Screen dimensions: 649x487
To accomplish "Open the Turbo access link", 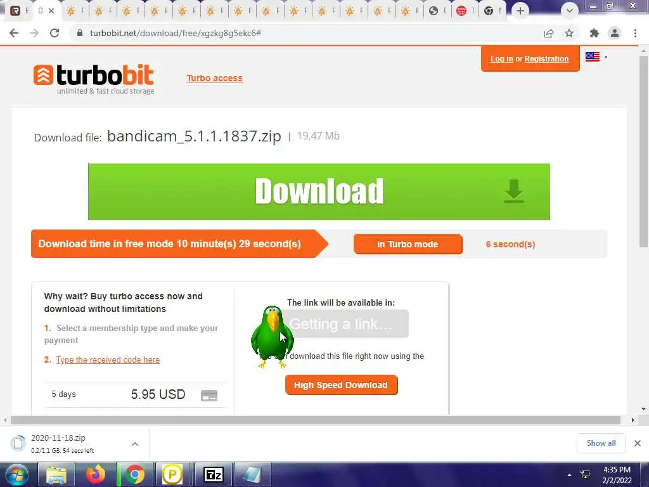I will click(x=214, y=78).
